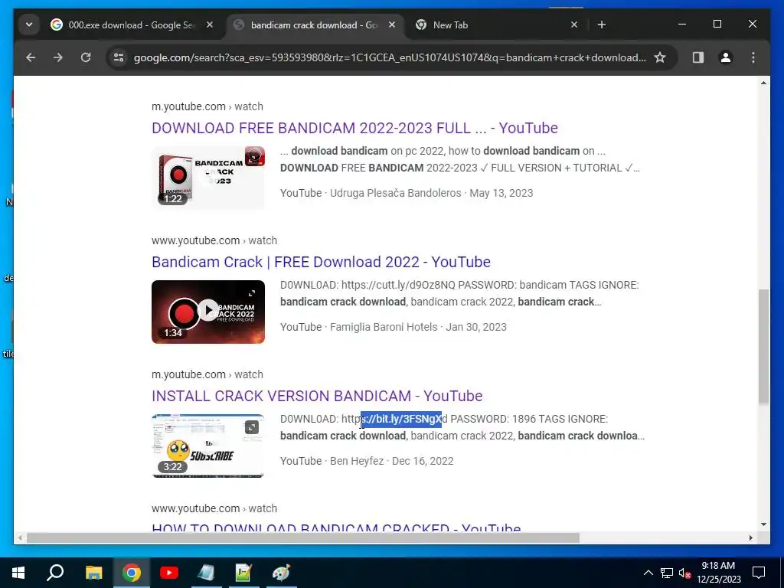Play the 1:34 Bandicam Crack 2022 video thumbnail

pyautogui.click(x=208, y=312)
